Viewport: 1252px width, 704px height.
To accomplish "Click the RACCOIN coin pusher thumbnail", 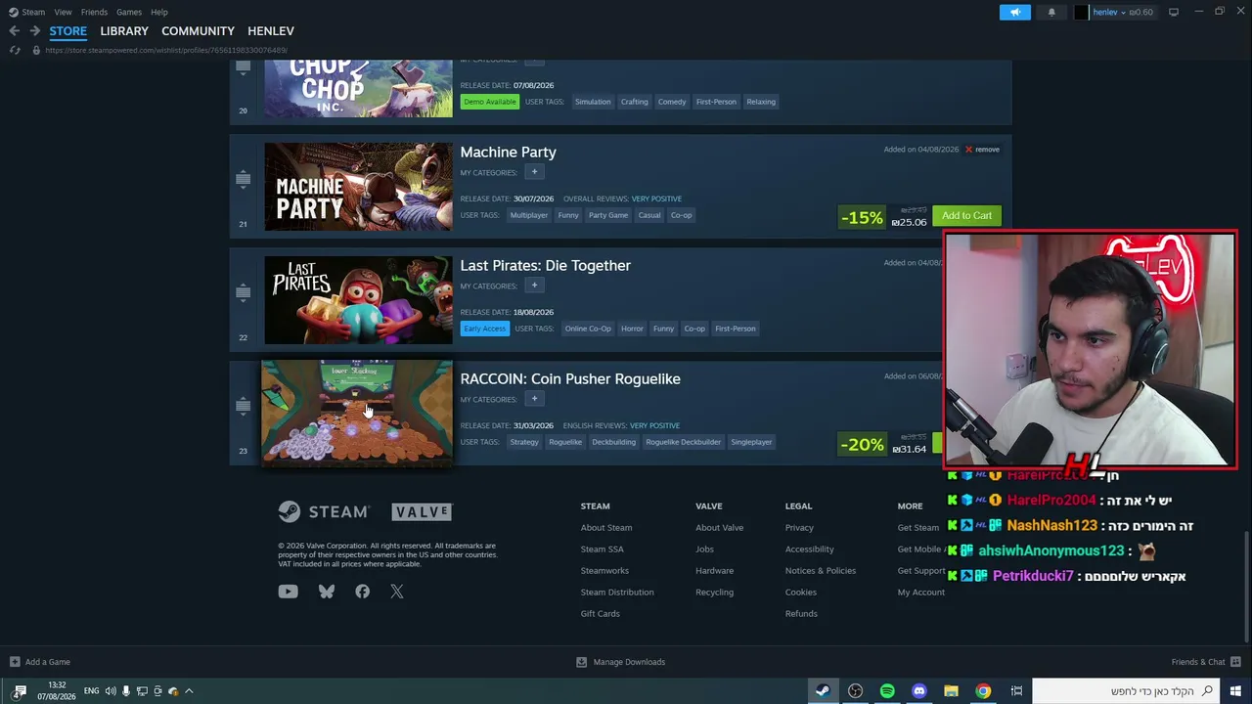I will 357,413.
